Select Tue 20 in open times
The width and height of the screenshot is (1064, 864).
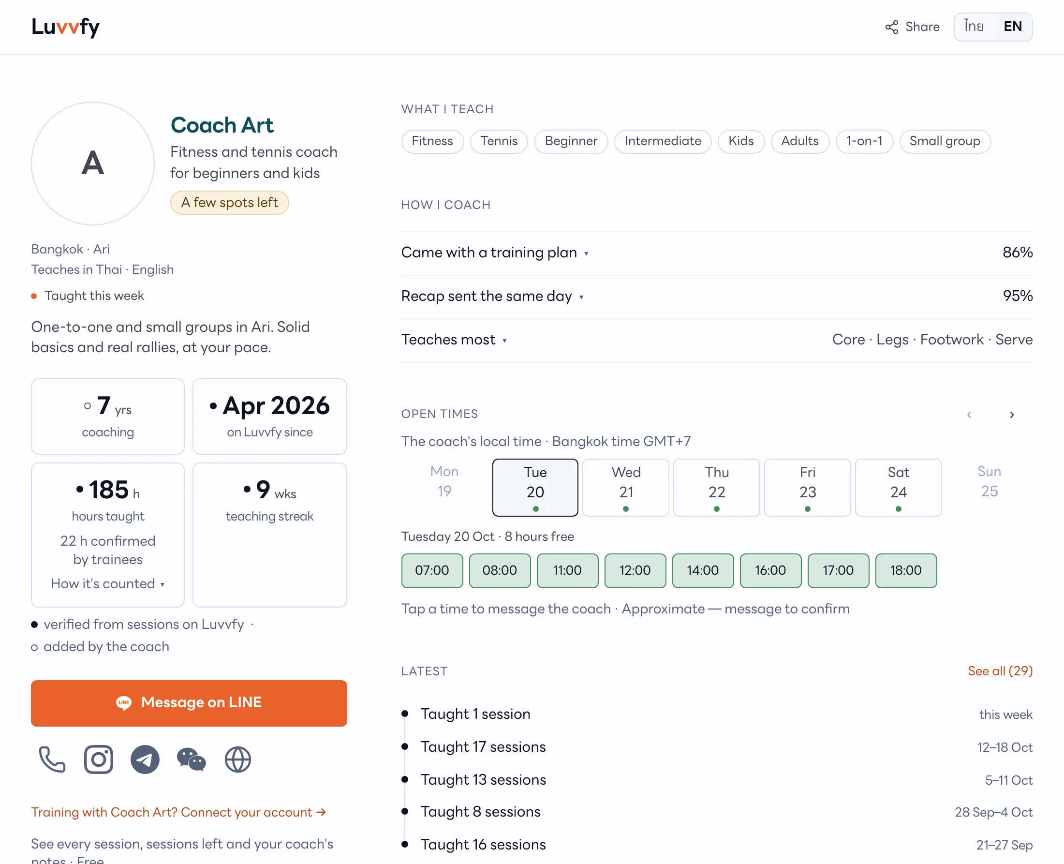click(535, 487)
